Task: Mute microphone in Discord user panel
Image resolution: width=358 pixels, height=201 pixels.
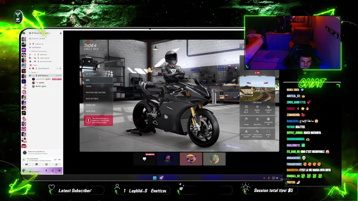Action: click(x=46, y=171)
